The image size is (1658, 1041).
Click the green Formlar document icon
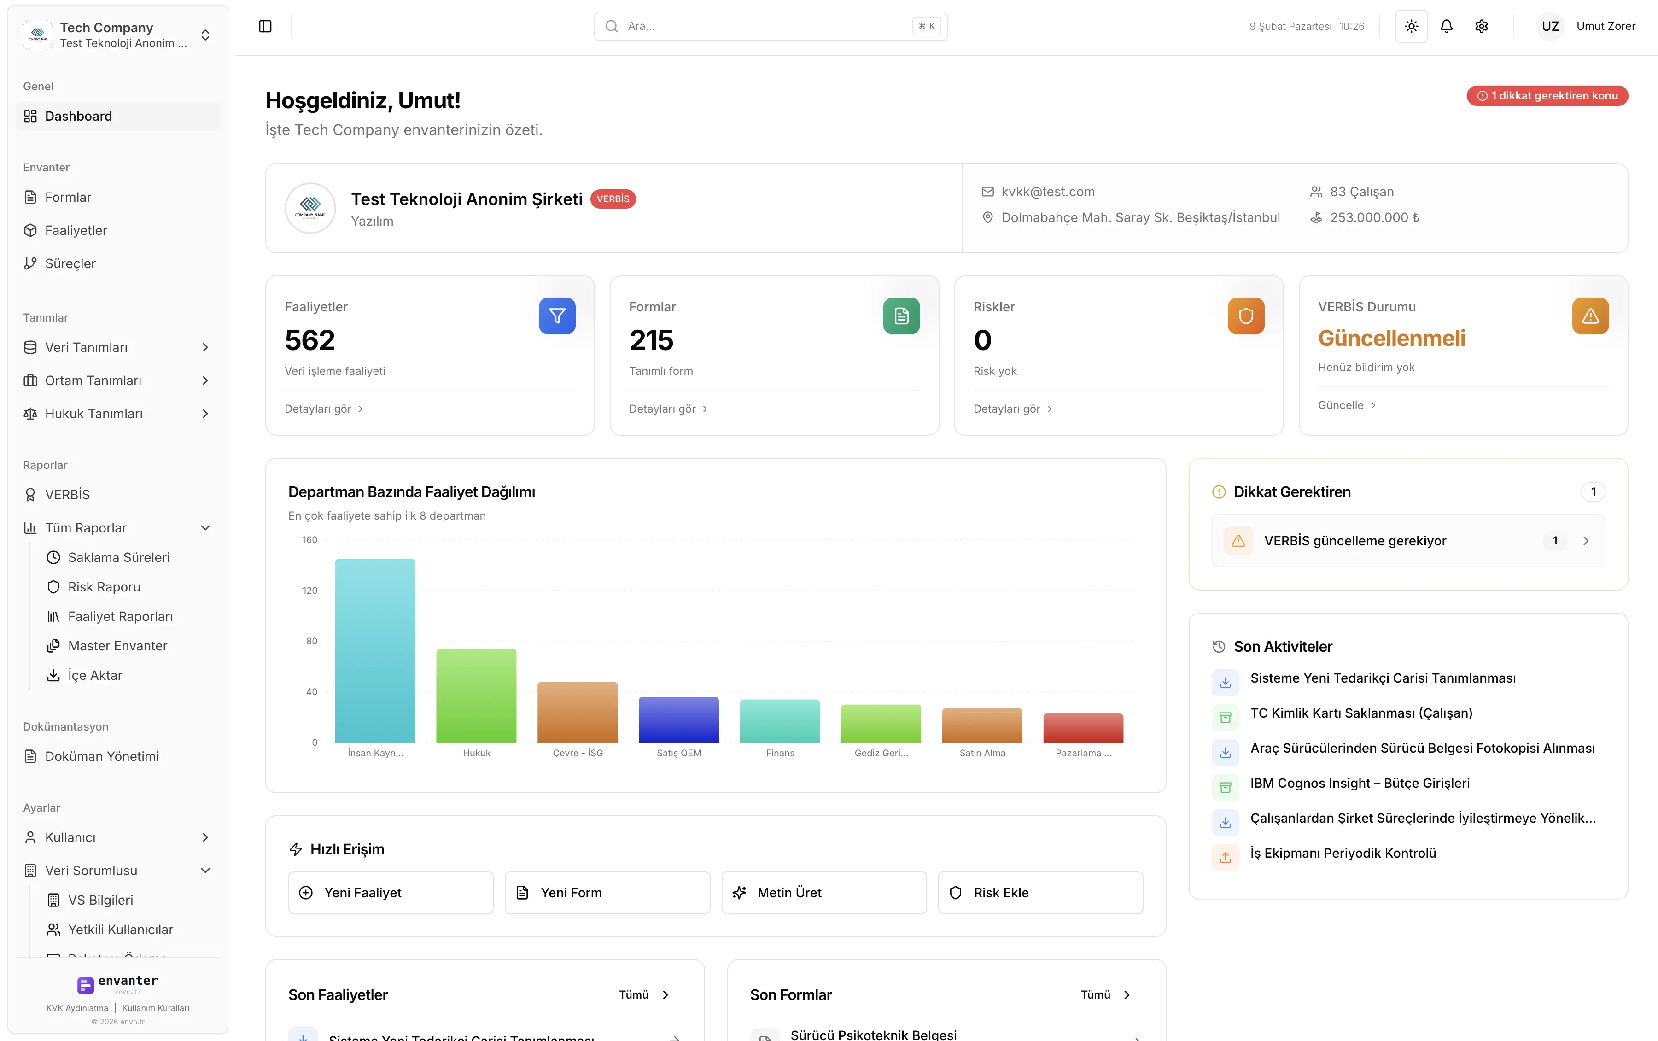[901, 316]
